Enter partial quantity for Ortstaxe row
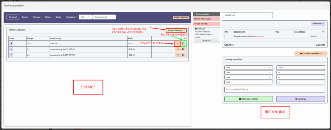 (183, 43)
